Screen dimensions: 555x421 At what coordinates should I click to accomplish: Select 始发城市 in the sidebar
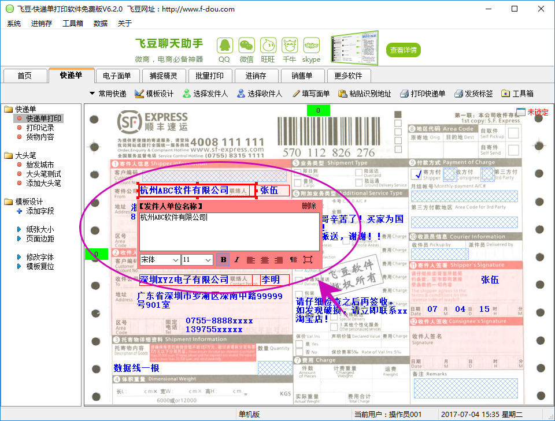(x=40, y=165)
